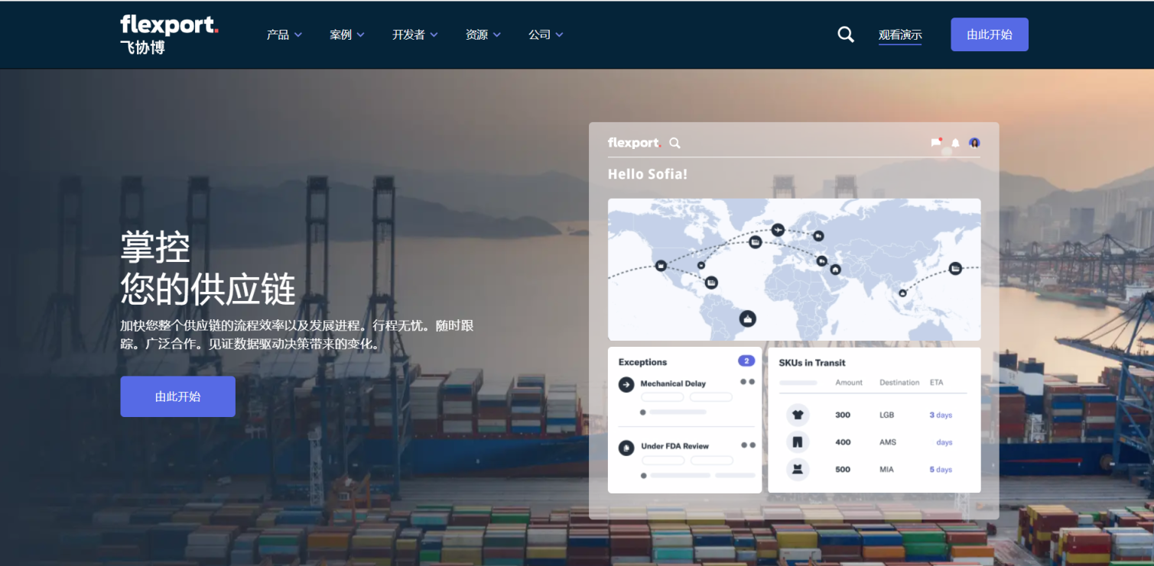Open the notification bell in the dashboard

pos(954,143)
